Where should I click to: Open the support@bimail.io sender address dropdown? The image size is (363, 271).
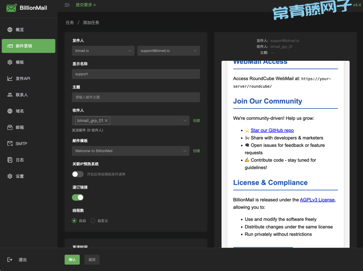(168, 51)
